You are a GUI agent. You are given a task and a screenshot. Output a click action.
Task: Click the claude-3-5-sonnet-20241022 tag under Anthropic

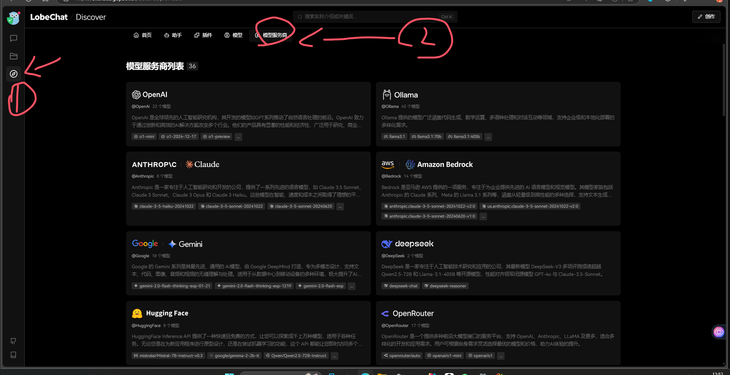(x=232, y=206)
